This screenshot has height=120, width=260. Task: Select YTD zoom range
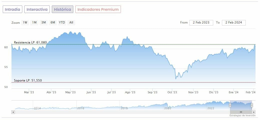point(62,22)
